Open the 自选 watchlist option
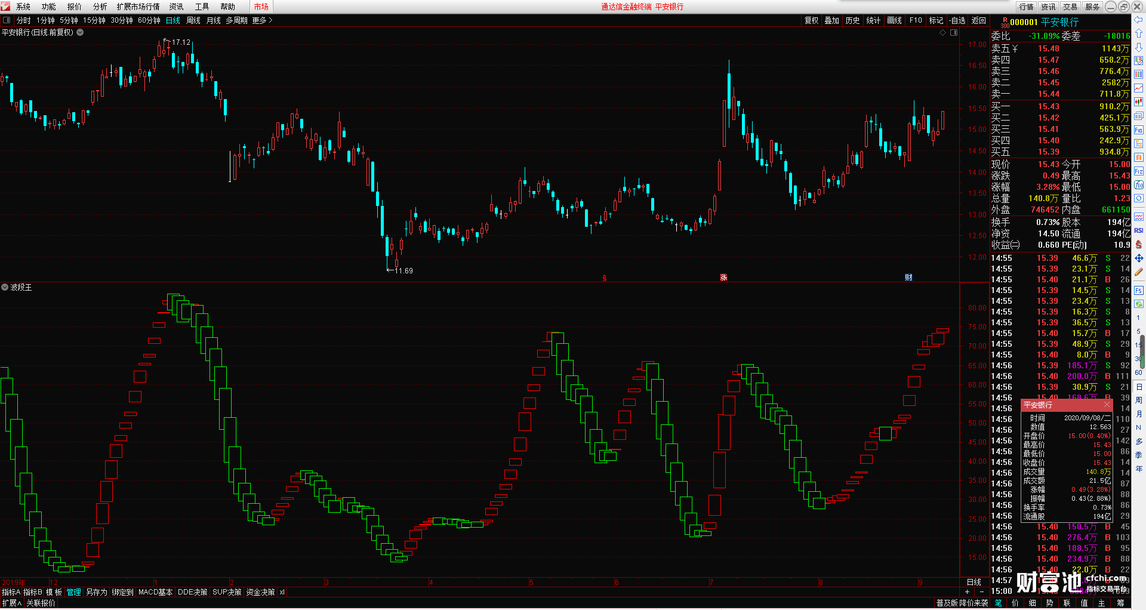The image size is (1146, 610). coord(957,20)
